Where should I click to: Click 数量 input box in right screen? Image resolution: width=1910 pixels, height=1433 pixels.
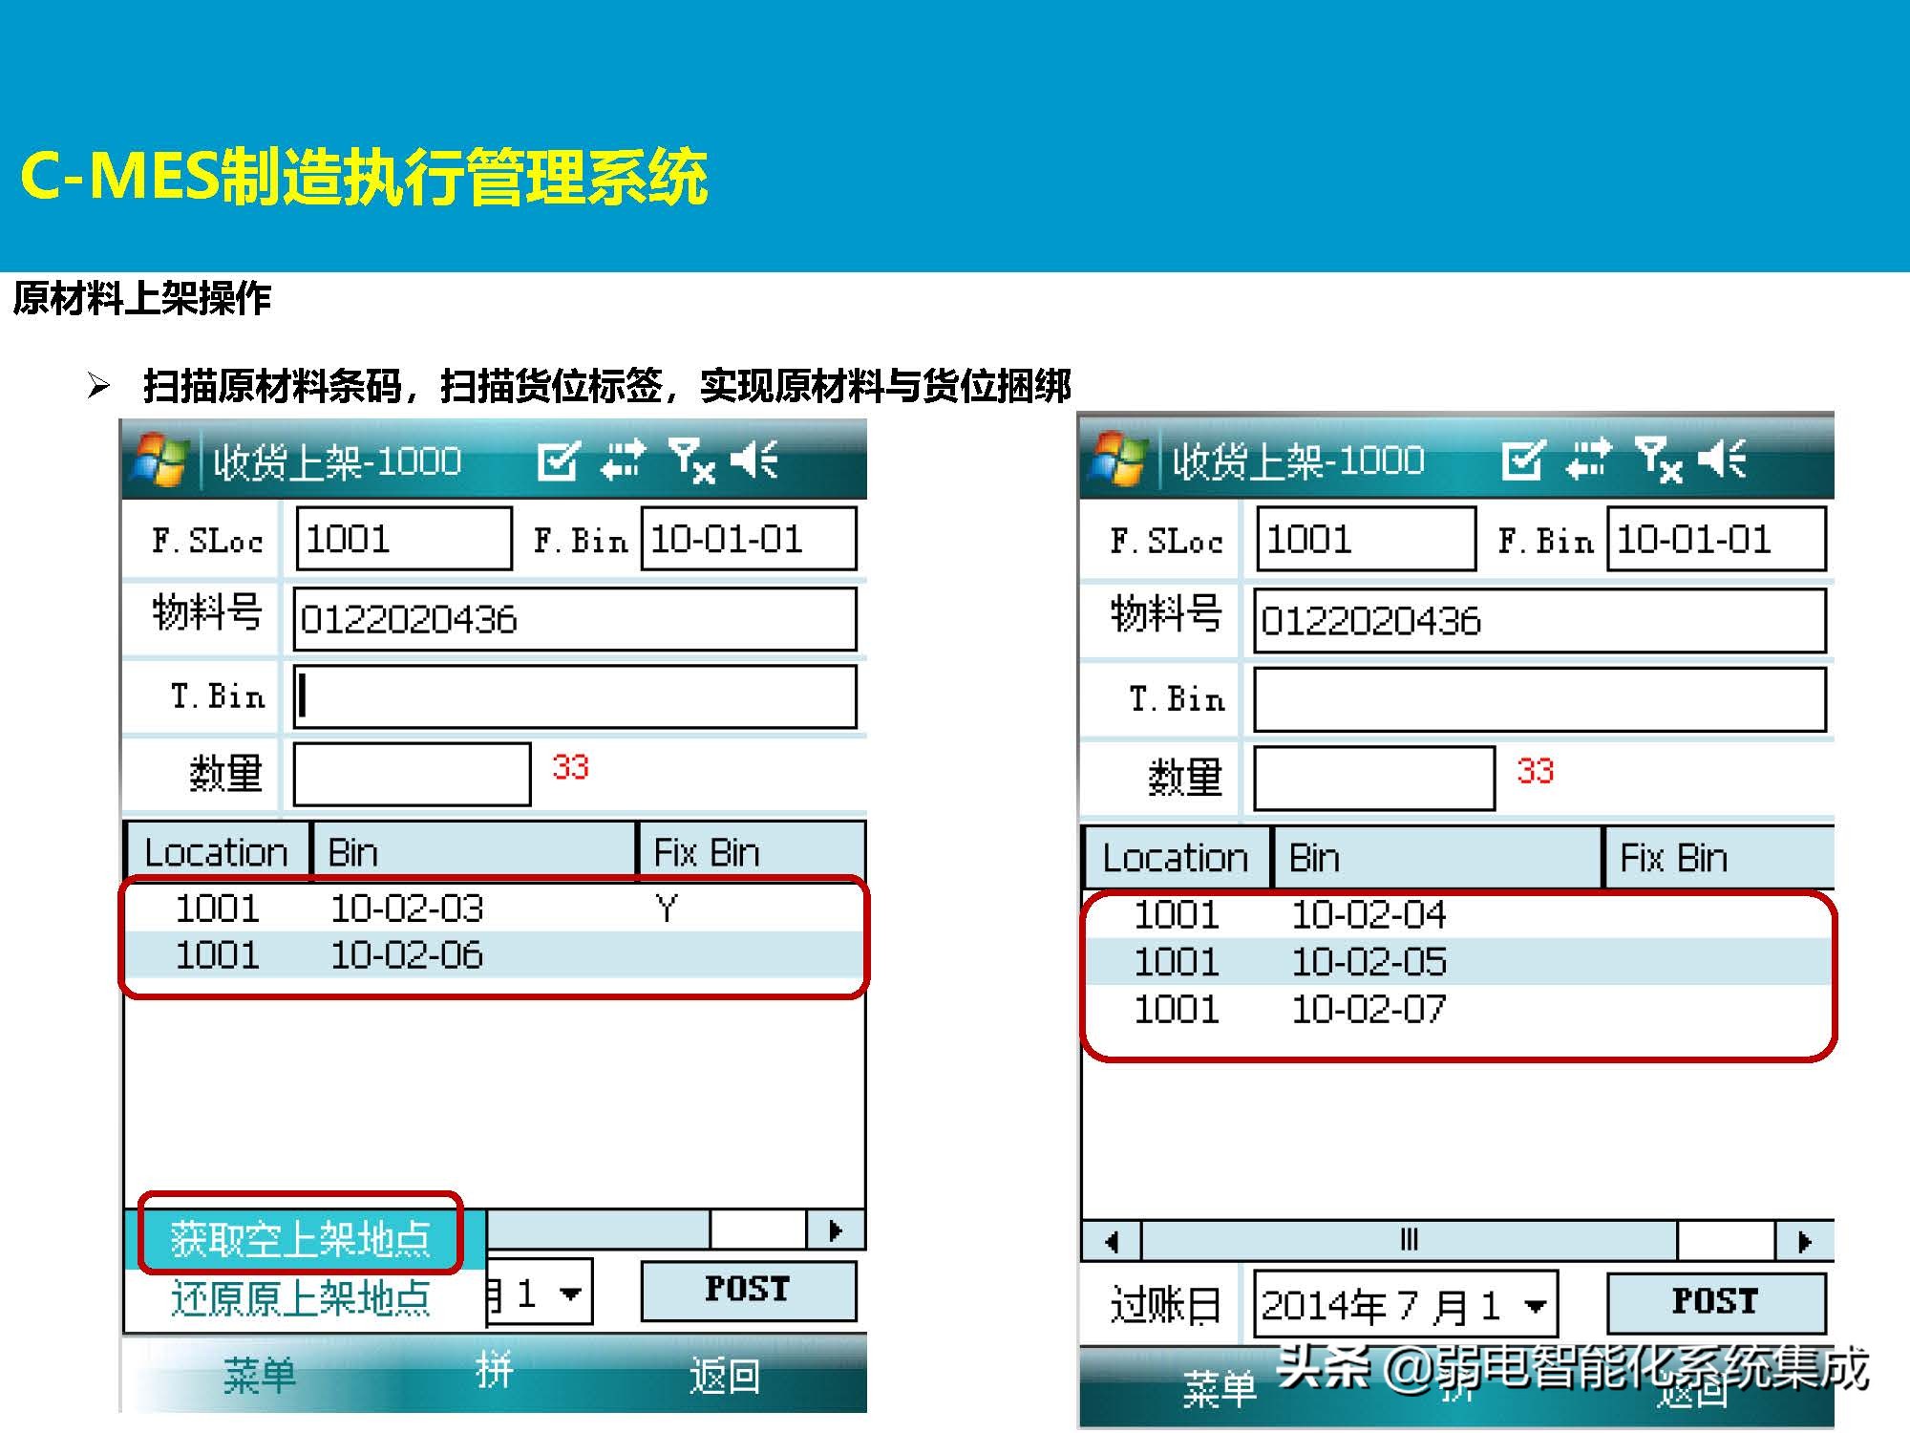[1374, 778]
